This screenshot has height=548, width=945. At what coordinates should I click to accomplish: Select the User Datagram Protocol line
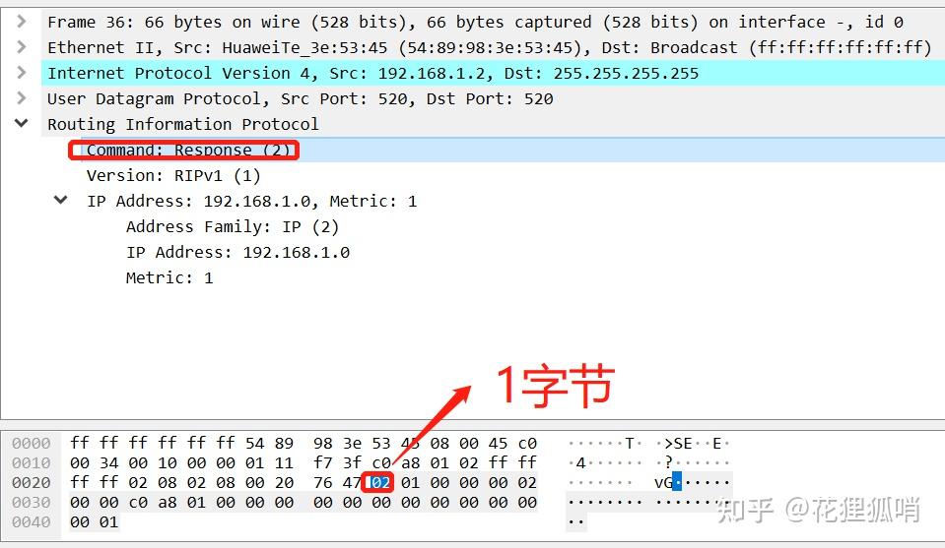point(301,98)
